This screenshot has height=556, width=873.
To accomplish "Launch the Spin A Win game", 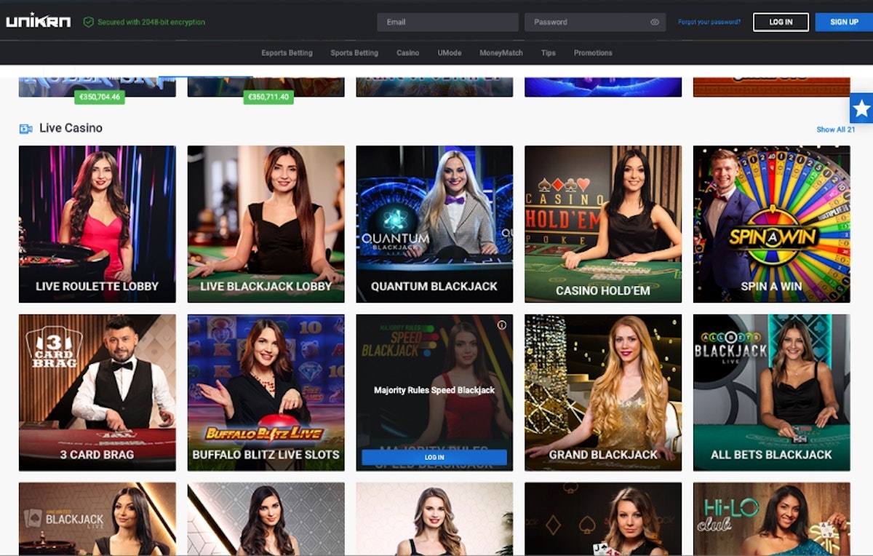I will 771,224.
